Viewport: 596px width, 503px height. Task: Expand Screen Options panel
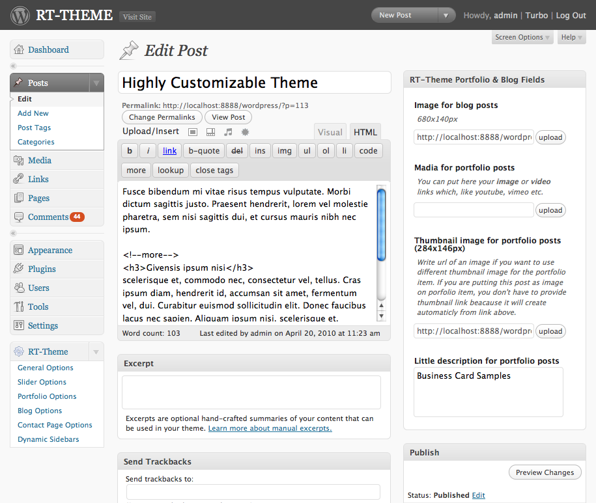click(522, 37)
